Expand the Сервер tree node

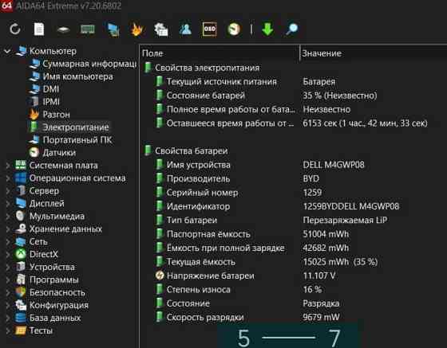(x=8, y=191)
